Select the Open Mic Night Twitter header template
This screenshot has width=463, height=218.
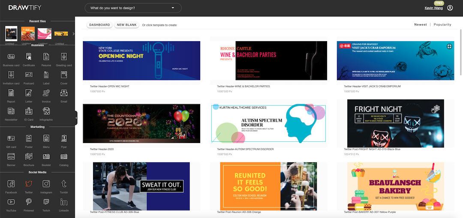click(x=141, y=60)
